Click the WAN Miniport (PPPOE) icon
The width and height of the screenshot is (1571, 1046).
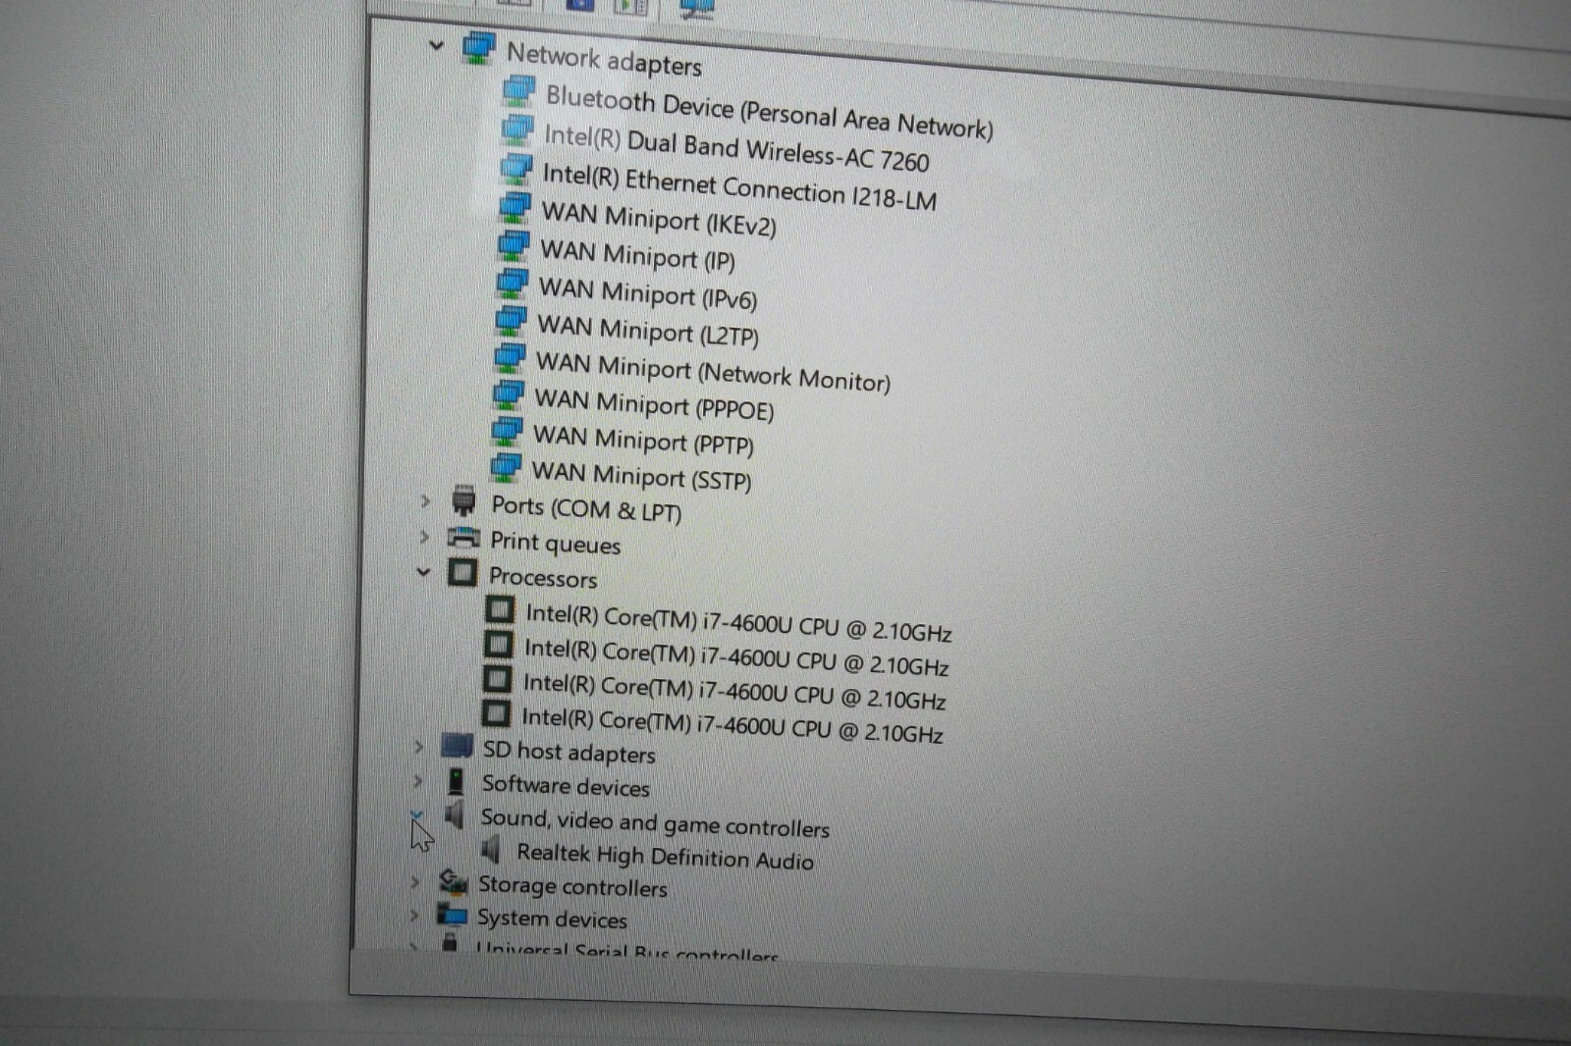click(508, 393)
